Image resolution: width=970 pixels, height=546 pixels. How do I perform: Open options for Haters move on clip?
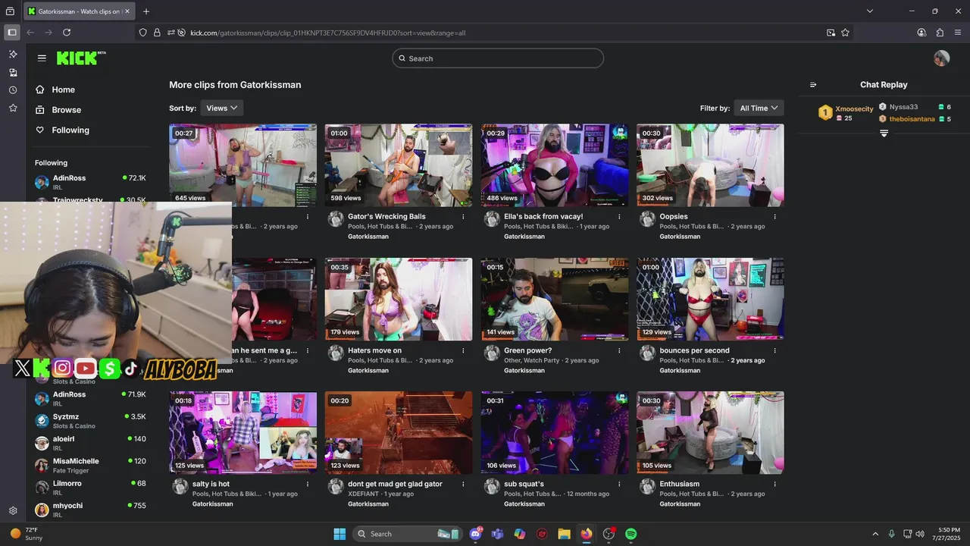[463, 350]
